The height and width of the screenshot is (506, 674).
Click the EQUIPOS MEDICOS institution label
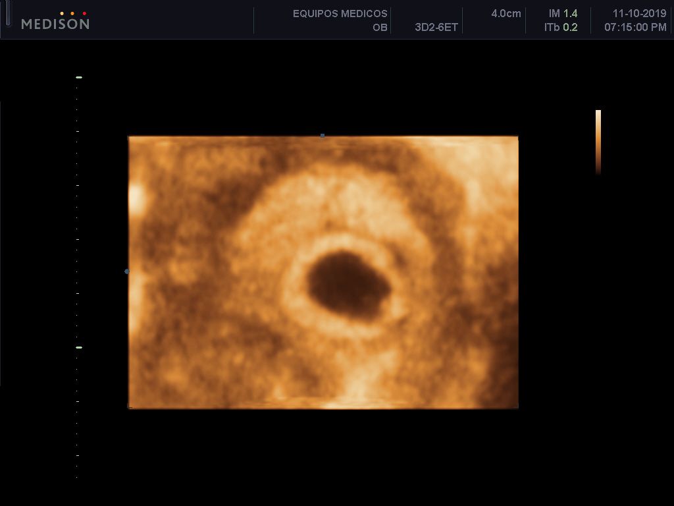pos(340,13)
